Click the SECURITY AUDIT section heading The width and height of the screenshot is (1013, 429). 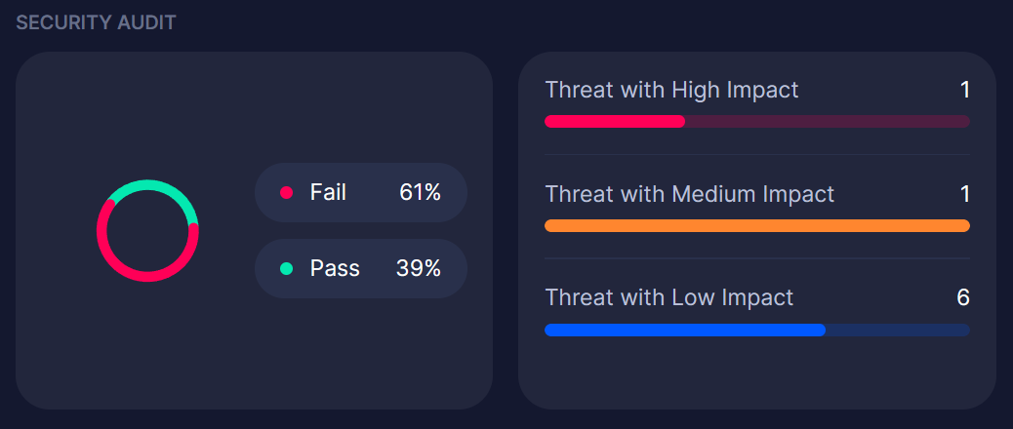96,22
